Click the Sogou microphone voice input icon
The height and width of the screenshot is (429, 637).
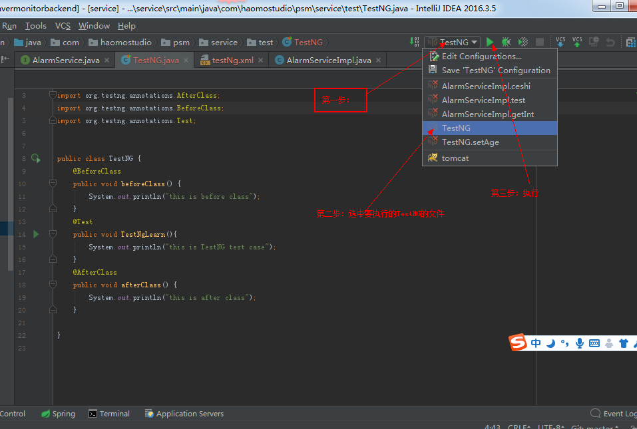580,343
